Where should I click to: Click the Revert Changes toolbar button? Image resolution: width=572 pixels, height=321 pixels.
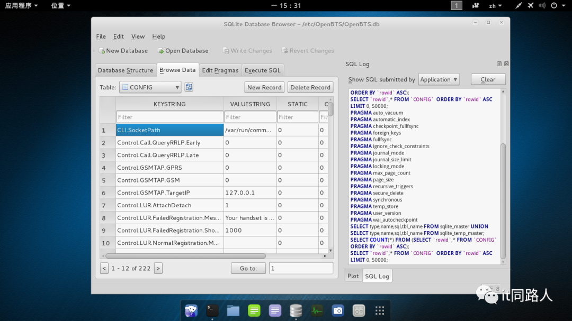308,51
